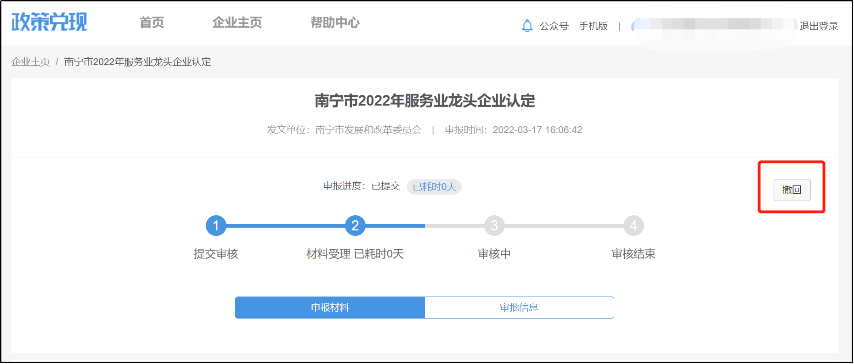
Task: Click 申报进度：已提交 text
Action: coord(362,186)
